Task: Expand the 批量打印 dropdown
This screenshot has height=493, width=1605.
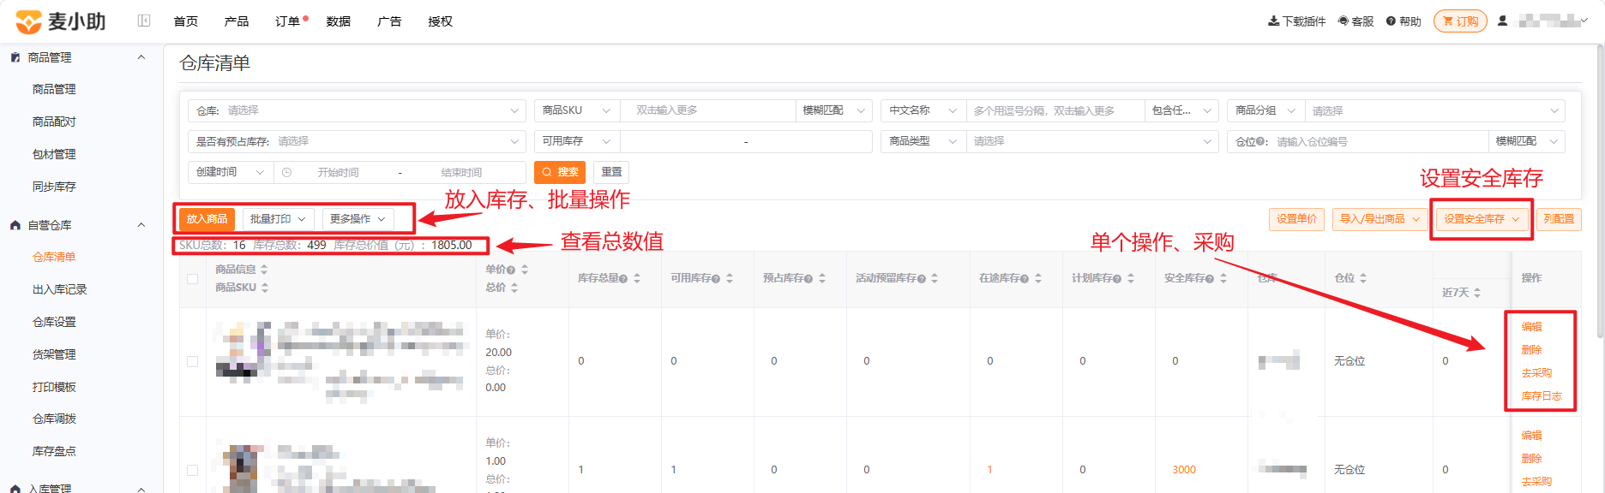Action: [279, 219]
